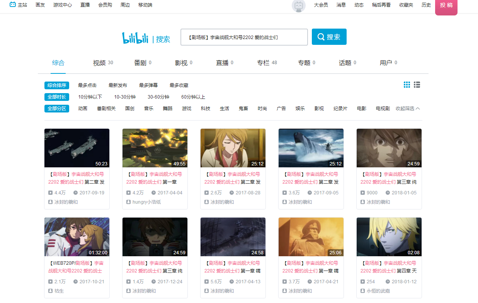Open 稍后再看 in the header
The height and width of the screenshot is (303, 478).
[x=381, y=5]
